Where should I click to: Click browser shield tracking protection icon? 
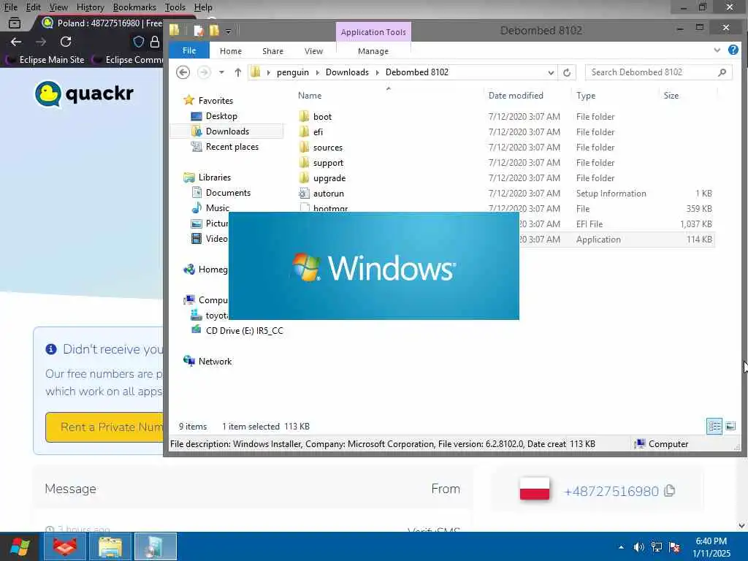[138, 42]
